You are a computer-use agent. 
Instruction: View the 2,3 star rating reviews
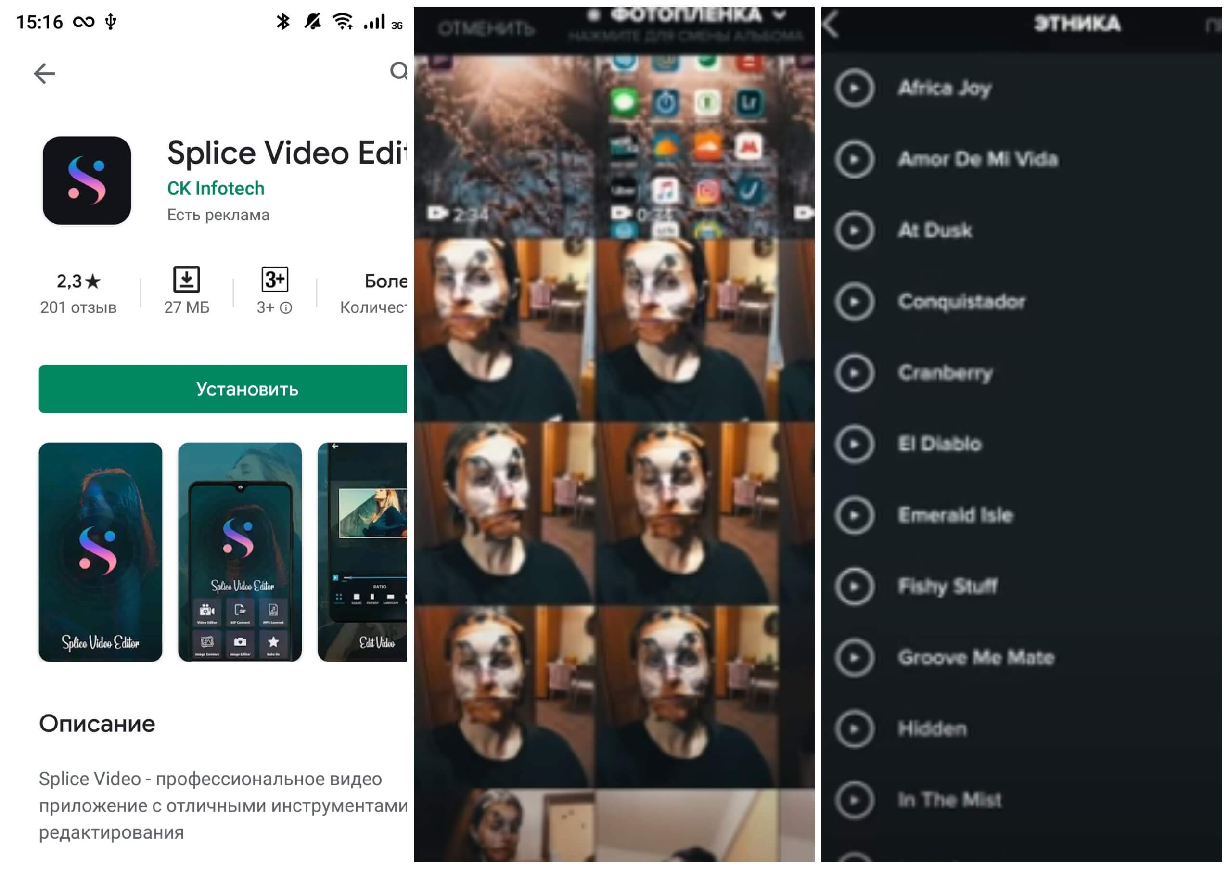tap(78, 293)
